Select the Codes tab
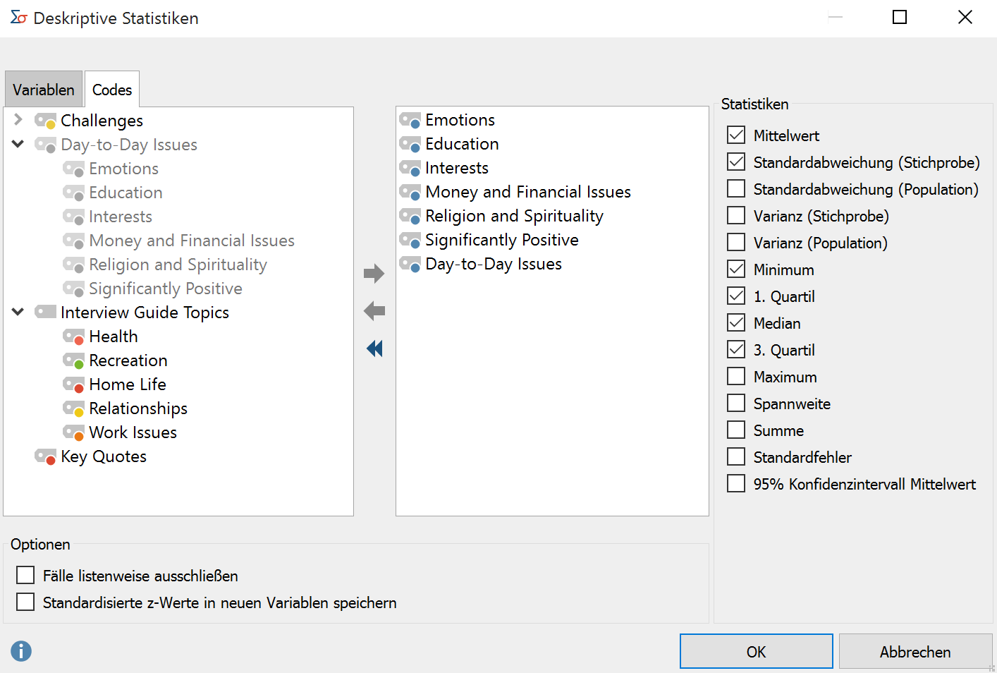This screenshot has width=997, height=673. point(112,90)
